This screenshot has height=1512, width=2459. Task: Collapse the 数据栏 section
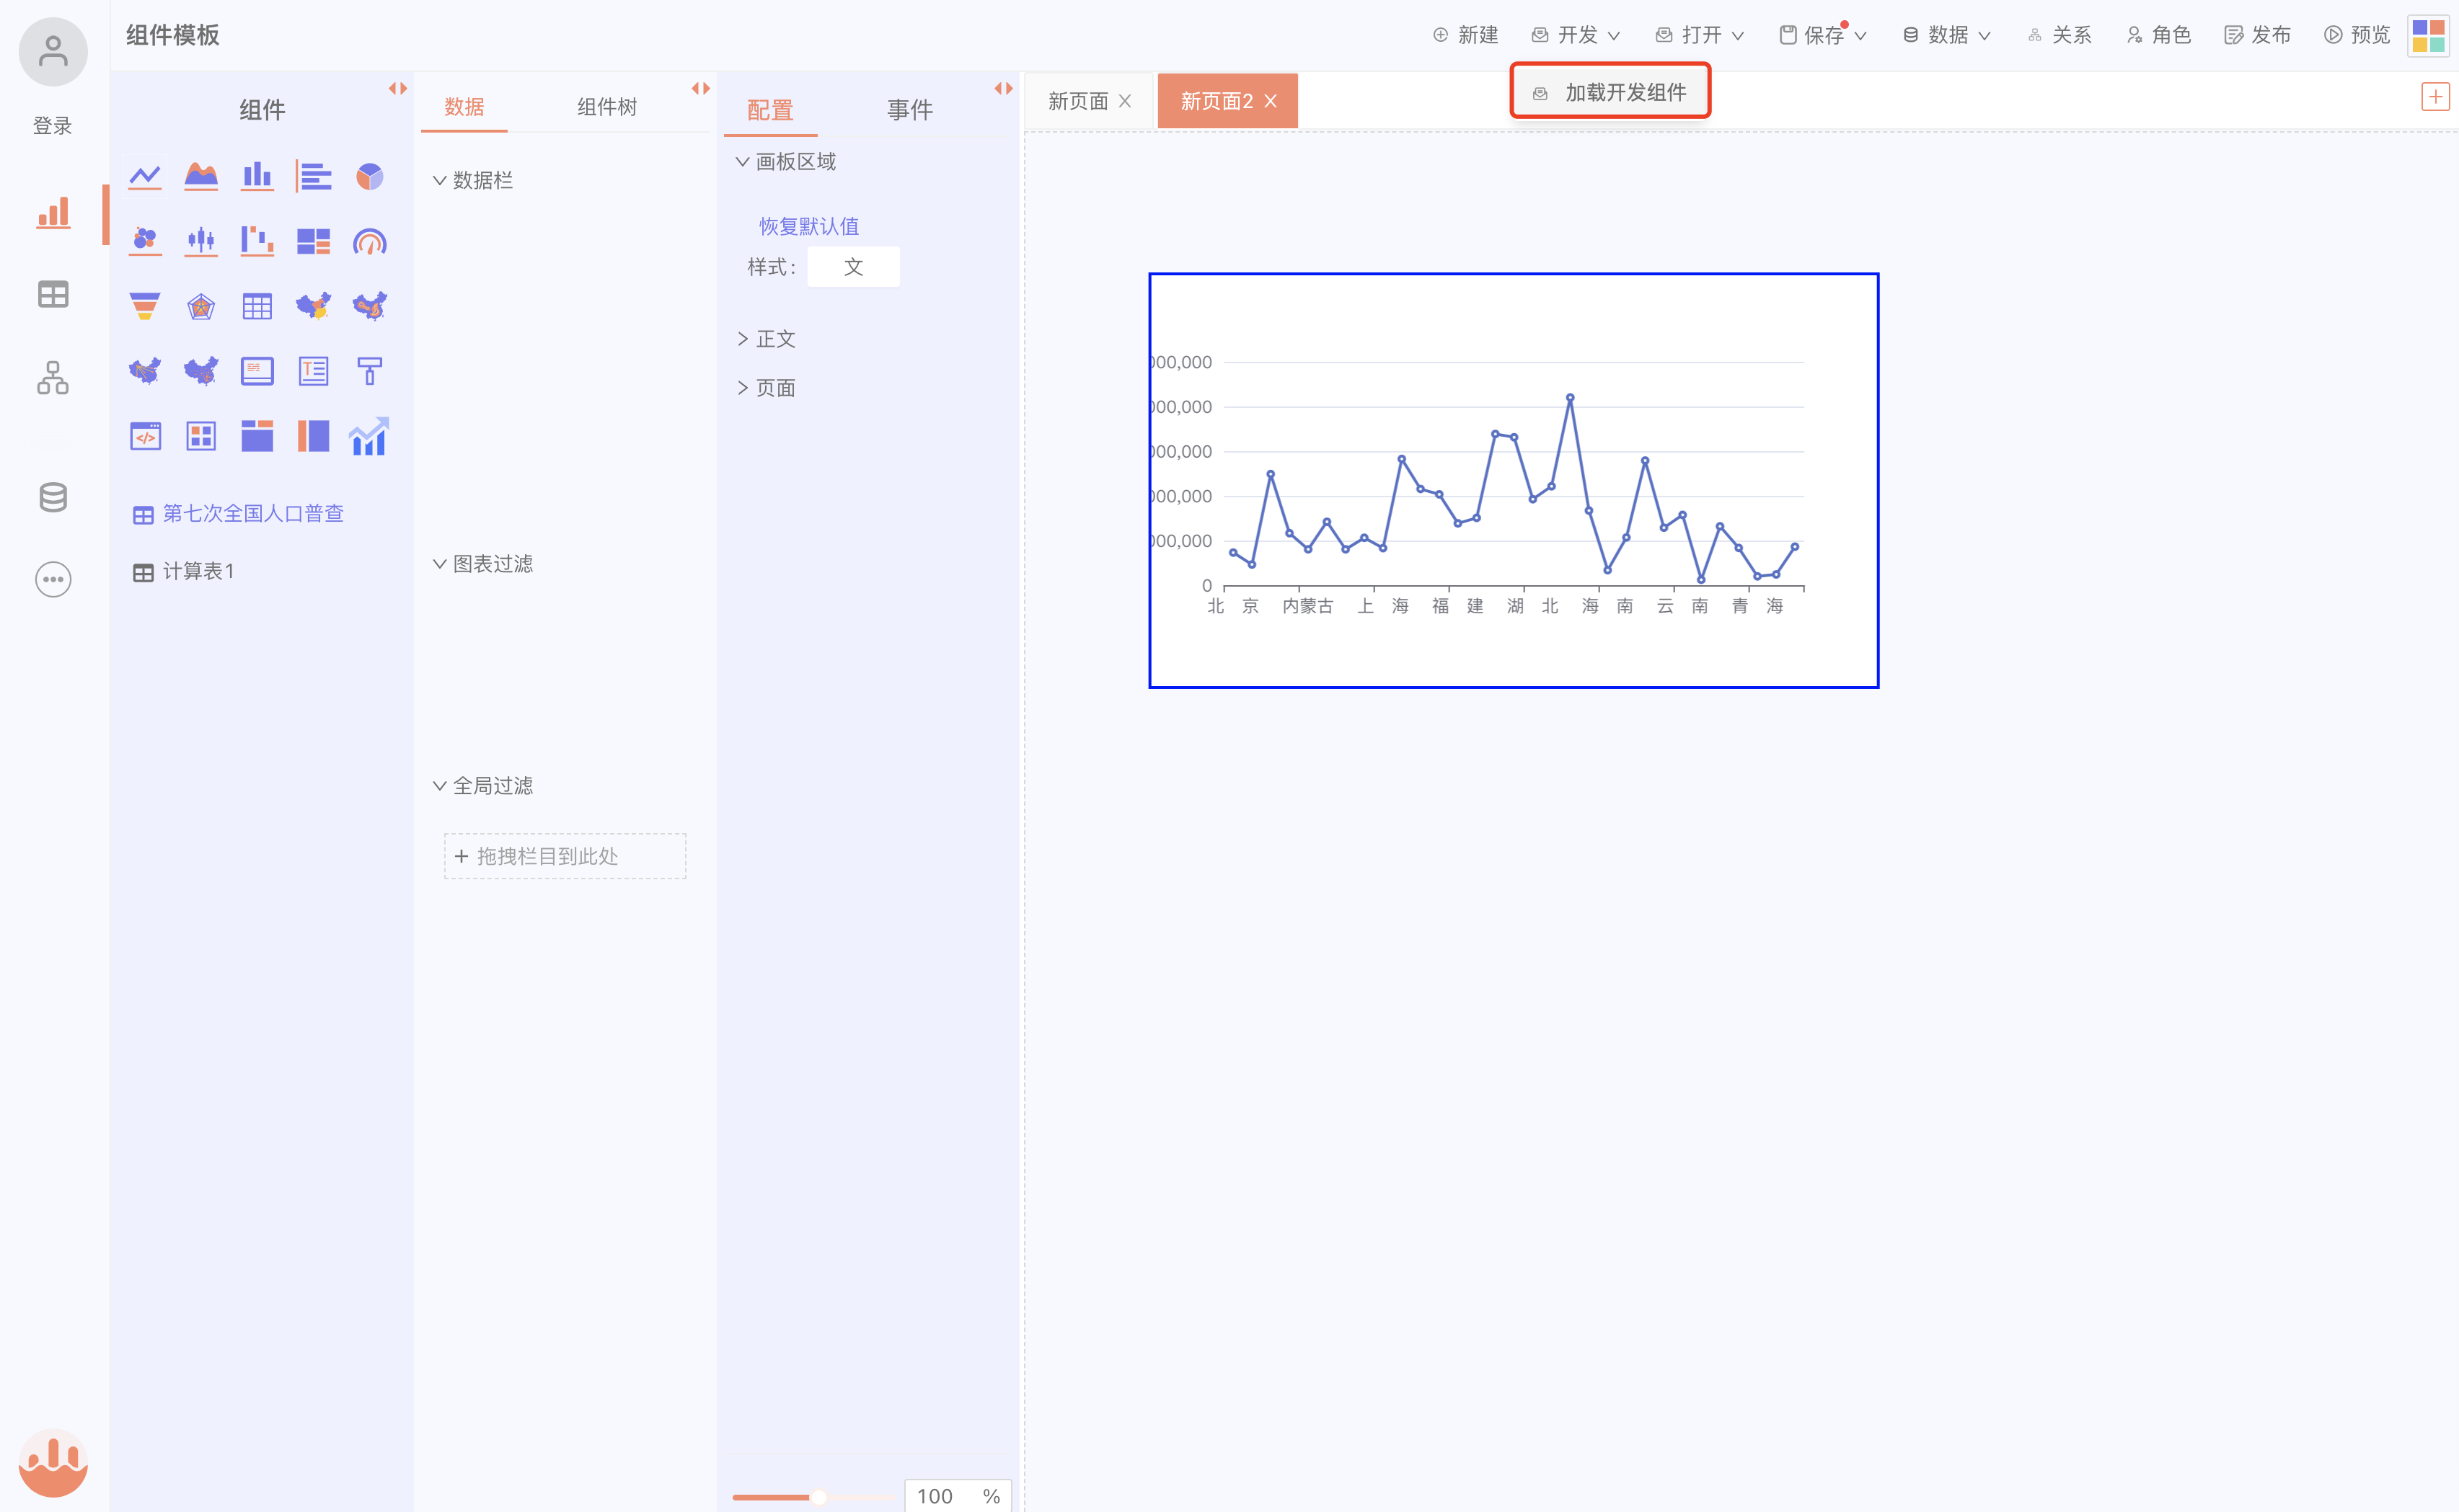pos(473,180)
